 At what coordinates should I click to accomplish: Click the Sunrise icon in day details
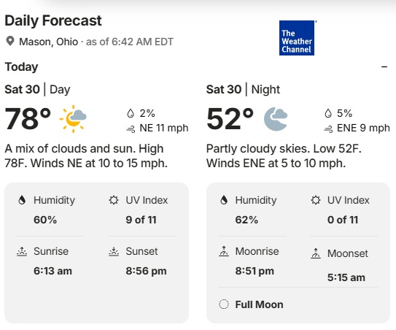(x=22, y=251)
